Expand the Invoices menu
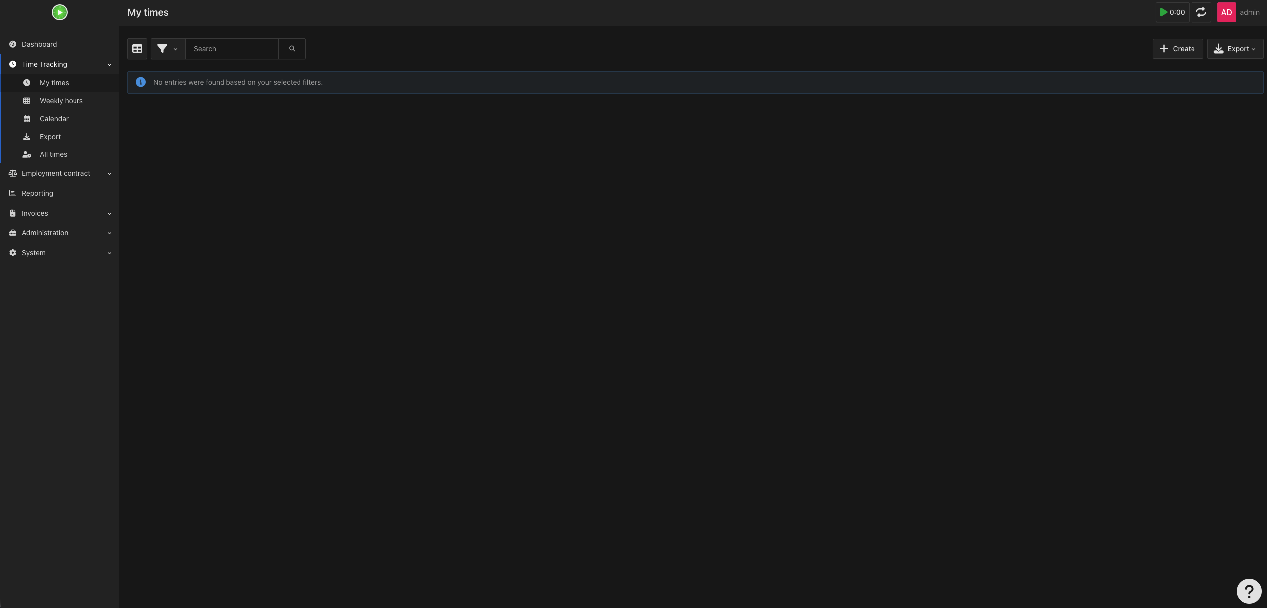 (x=60, y=213)
